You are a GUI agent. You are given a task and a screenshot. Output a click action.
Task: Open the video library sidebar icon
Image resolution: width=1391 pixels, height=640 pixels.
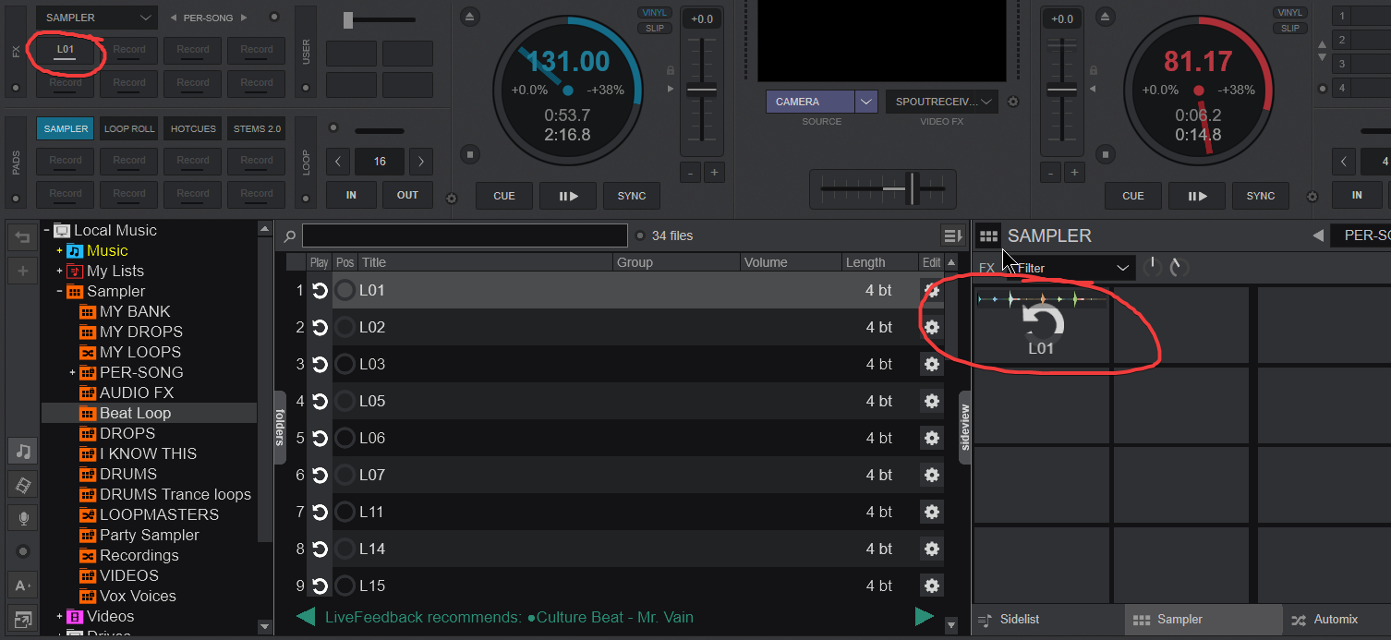tap(22, 484)
